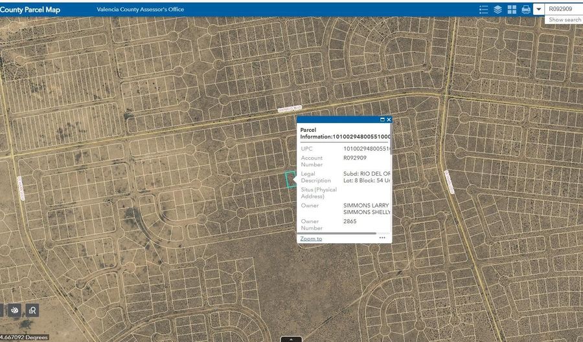Click the popup vertical scrollbar

pos(391,139)
